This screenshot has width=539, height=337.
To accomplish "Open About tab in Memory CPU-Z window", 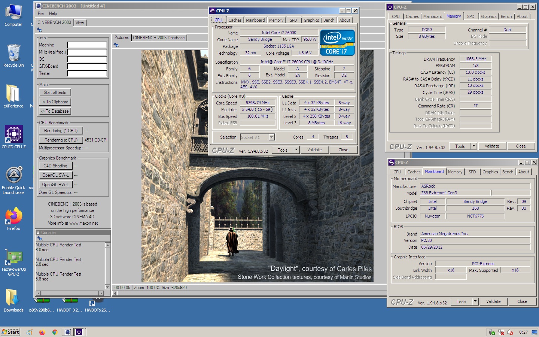I will pyautogui.click(x=522, y=16).
